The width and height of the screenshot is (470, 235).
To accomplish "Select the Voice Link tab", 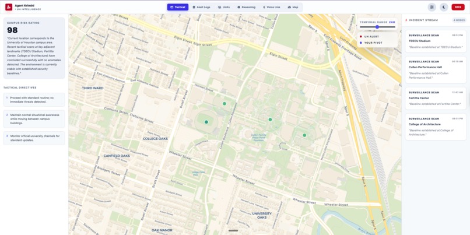I will pos(271,7).
